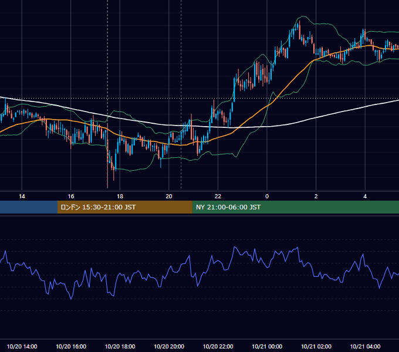
Task: Click the 10/21 02:00 time label
Action: click(x=316, y=346)
